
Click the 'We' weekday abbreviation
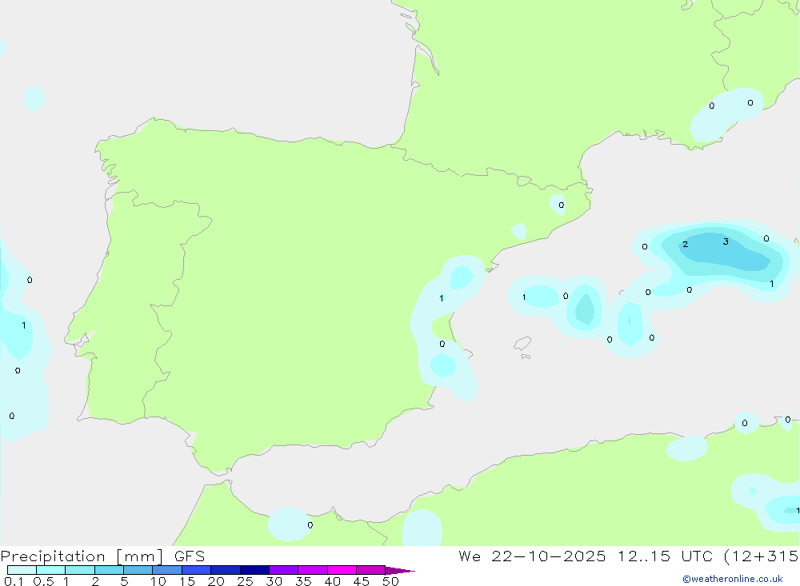coord(470,556)
